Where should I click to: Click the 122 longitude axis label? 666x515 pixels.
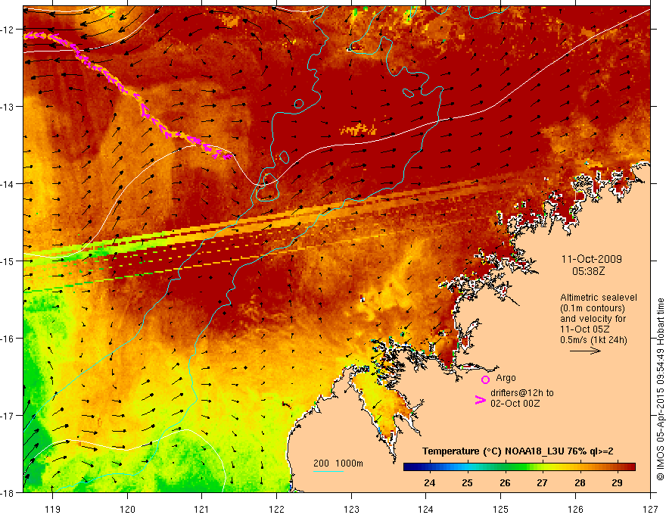pyautogui.click(x=276, y=509)
